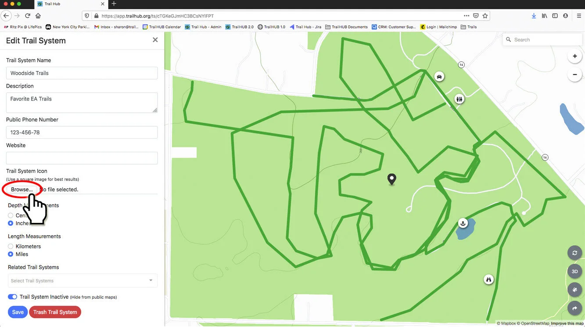Screen dimensions: 585x333
Task: Open the Improve this map link
Action: [567, 324]
